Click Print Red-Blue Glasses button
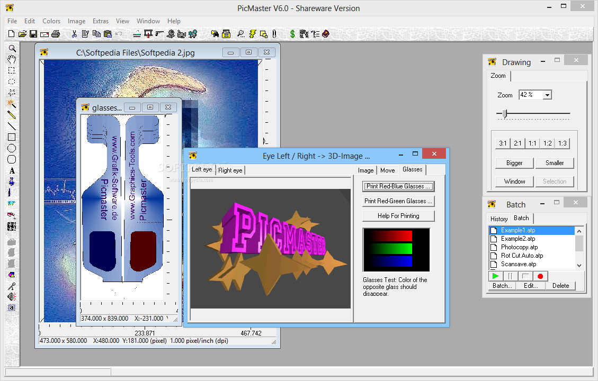The width and height of the screenshot is (598, 381). point(398,186)
